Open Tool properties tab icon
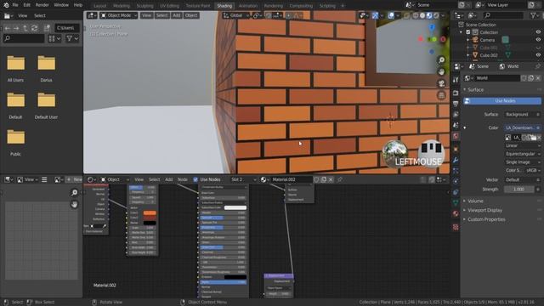This screenshot has height=306, width=544. [x=456, y=80]
